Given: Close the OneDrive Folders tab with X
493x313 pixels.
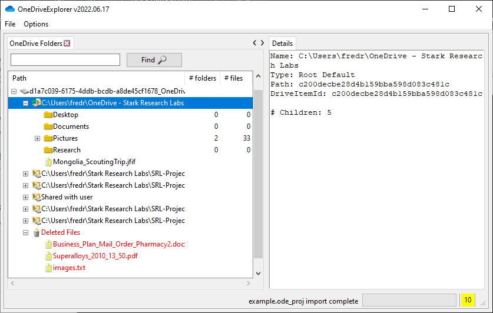Looking at the screenshot, I should 67,44.
